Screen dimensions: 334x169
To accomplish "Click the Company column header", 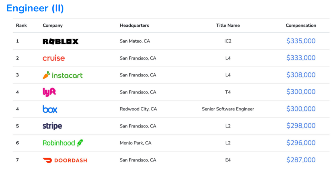I will [x=53, y=26].
